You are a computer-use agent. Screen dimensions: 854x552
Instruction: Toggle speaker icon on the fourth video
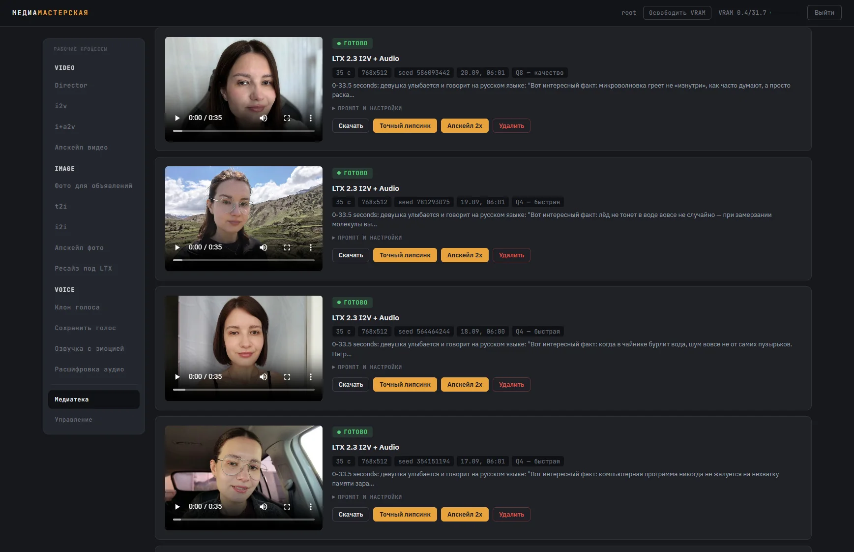[x=264, y=507]
